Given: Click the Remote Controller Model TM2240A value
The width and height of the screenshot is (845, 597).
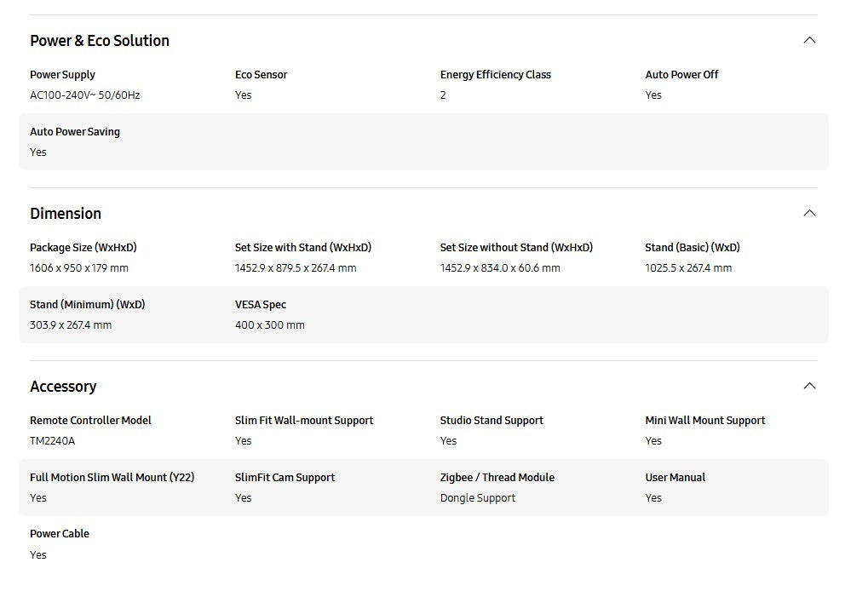Looking at the screenshot, I should pos(52,441).
